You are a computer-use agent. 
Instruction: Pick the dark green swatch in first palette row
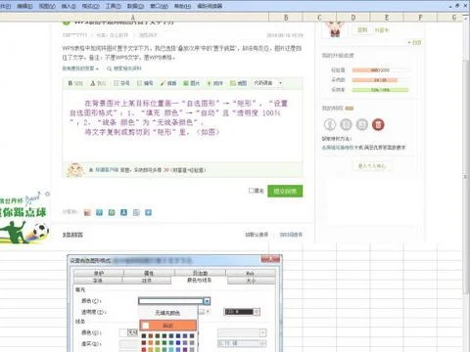click(164, 335)
